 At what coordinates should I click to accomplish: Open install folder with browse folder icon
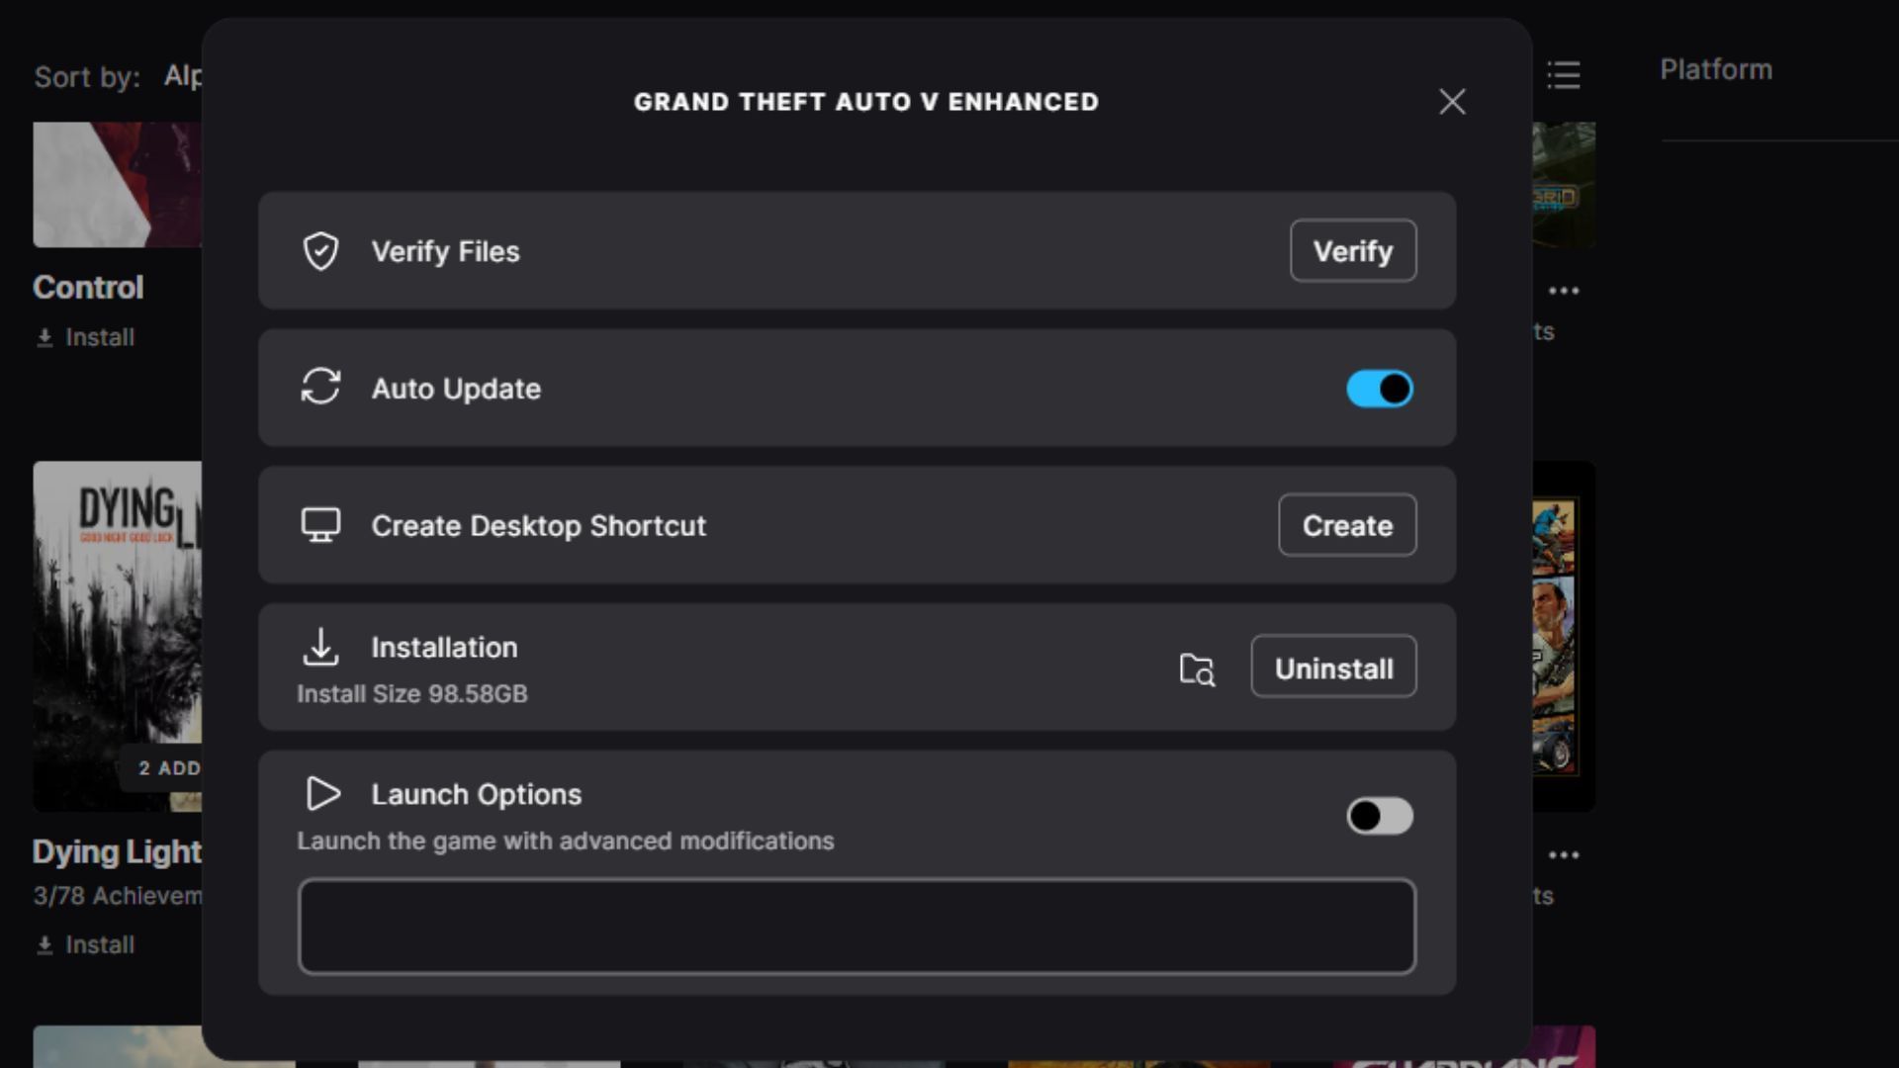[1197, 669]
